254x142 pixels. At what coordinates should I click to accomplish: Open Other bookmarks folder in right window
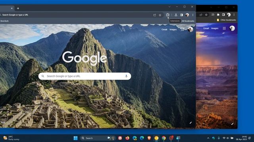click(226, 20)
